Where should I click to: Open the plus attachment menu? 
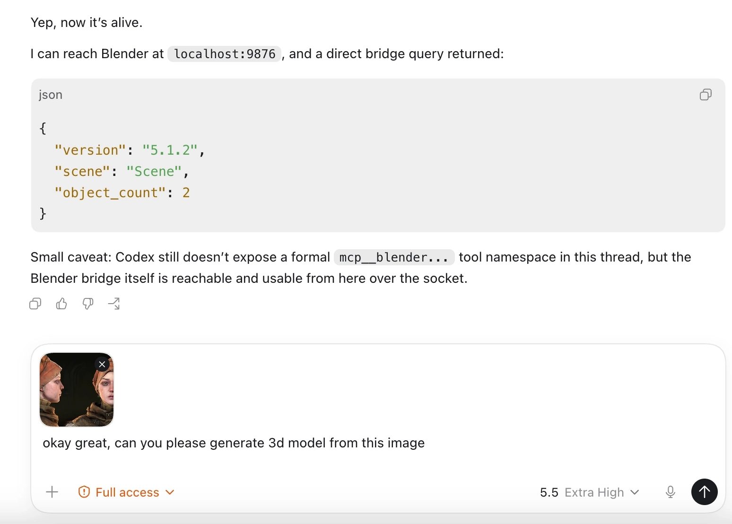[x=52, y=492]
